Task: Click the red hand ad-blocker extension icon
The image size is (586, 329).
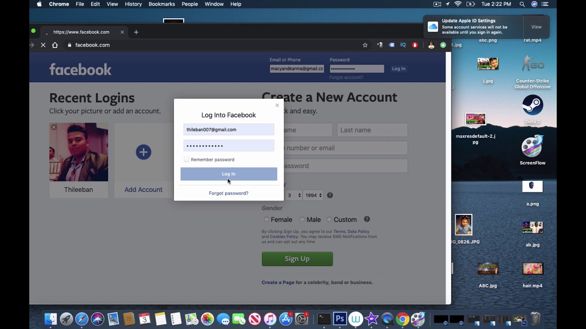Action: (x=415, y=45)
